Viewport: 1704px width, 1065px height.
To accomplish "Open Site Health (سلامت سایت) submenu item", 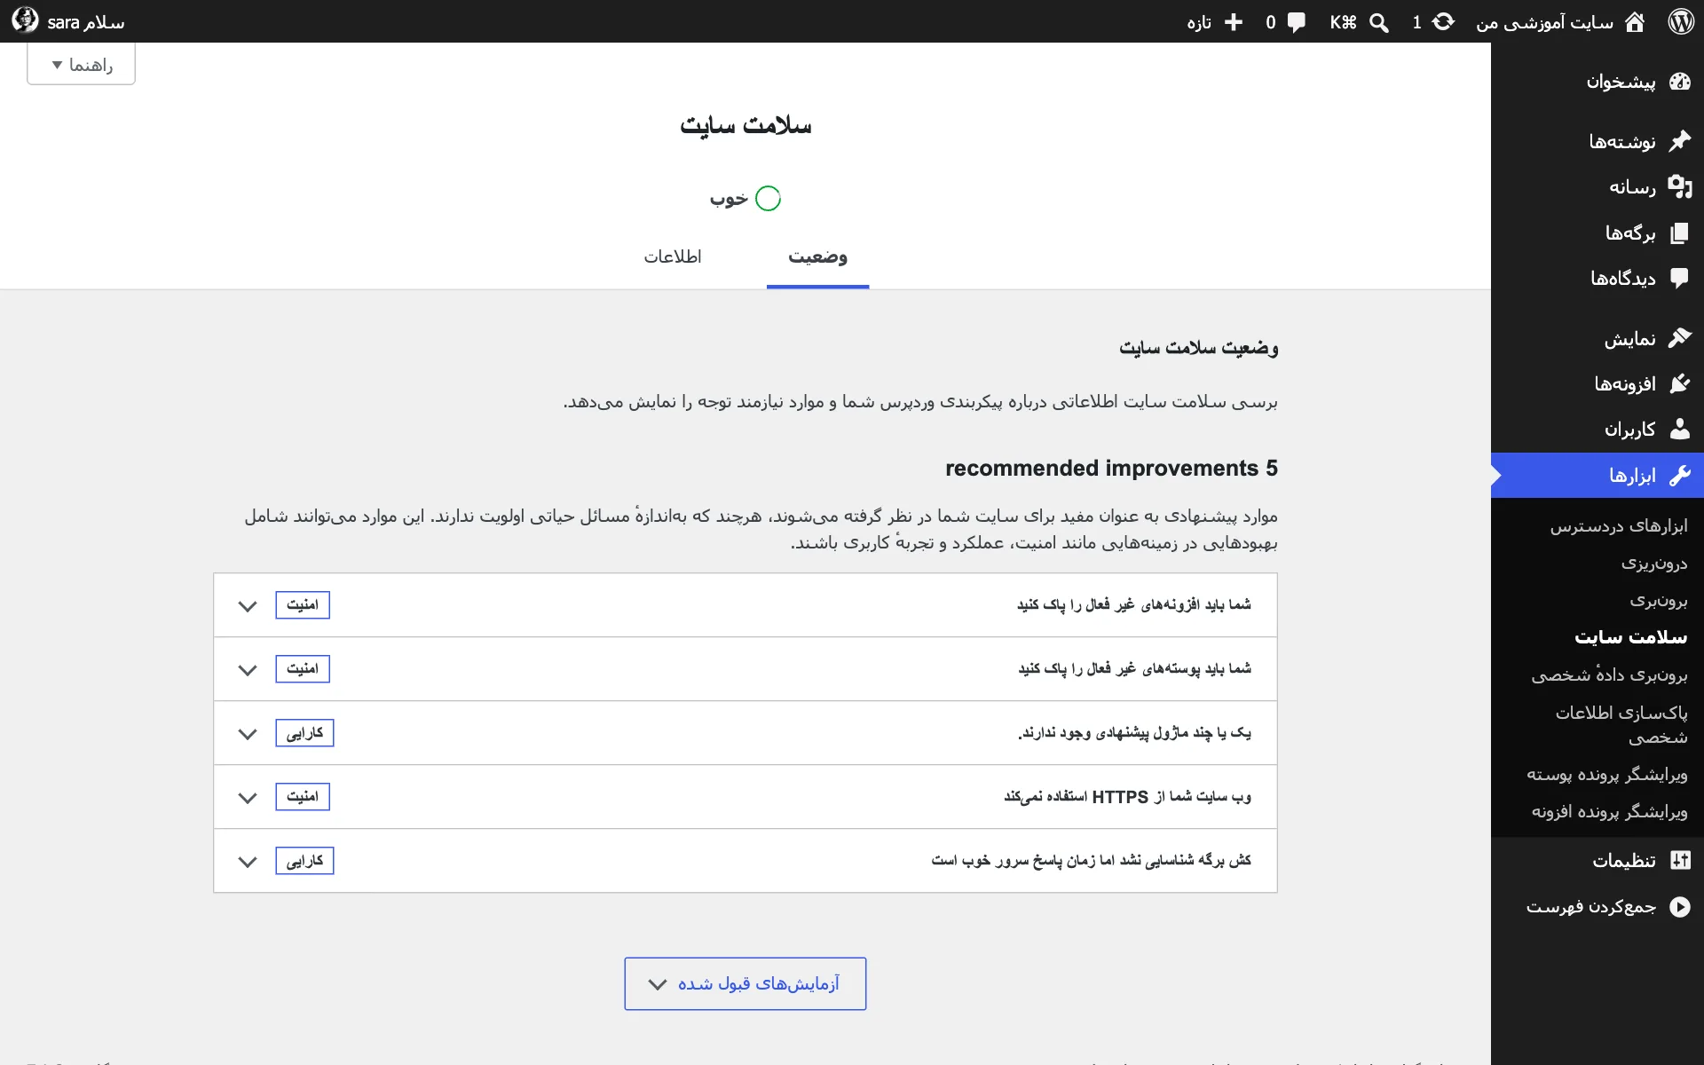I will pos(1631,637).
